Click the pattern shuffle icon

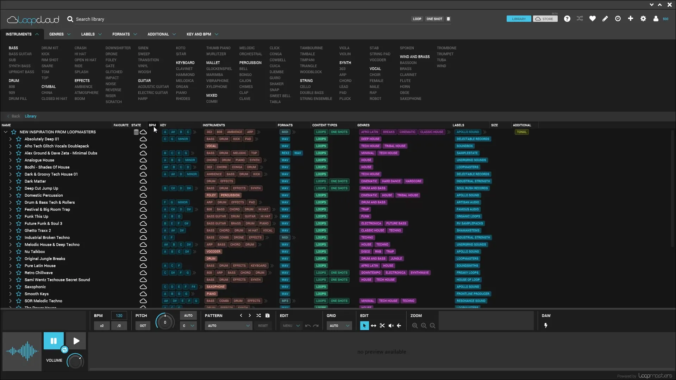[x=259, y=316]
